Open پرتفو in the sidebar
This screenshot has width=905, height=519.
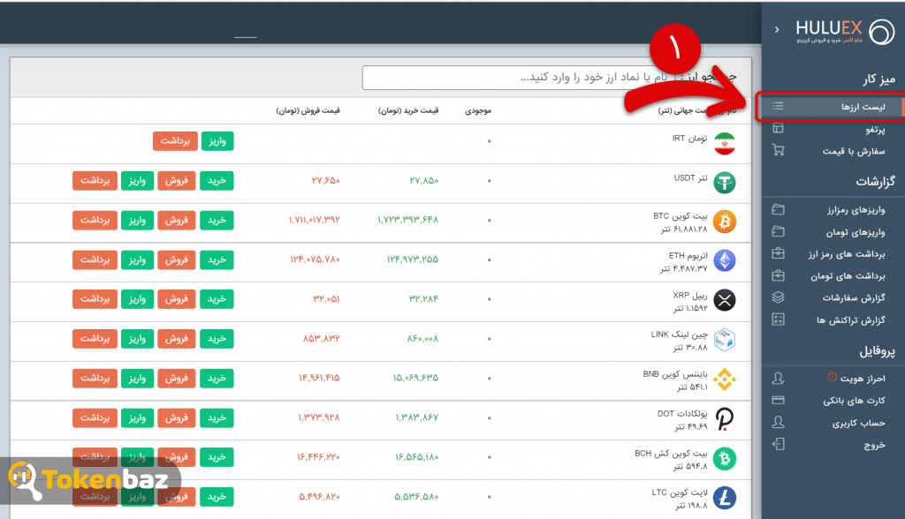pyautogui.click(x=875, y=129)
